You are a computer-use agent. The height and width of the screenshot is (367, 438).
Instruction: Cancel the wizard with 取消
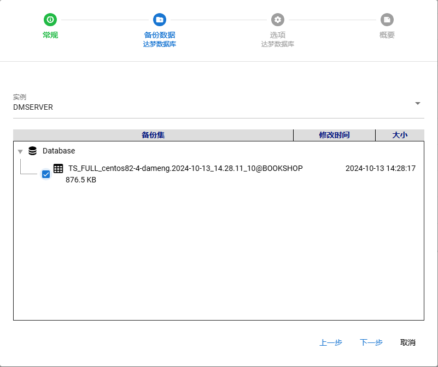click(408, 342)
